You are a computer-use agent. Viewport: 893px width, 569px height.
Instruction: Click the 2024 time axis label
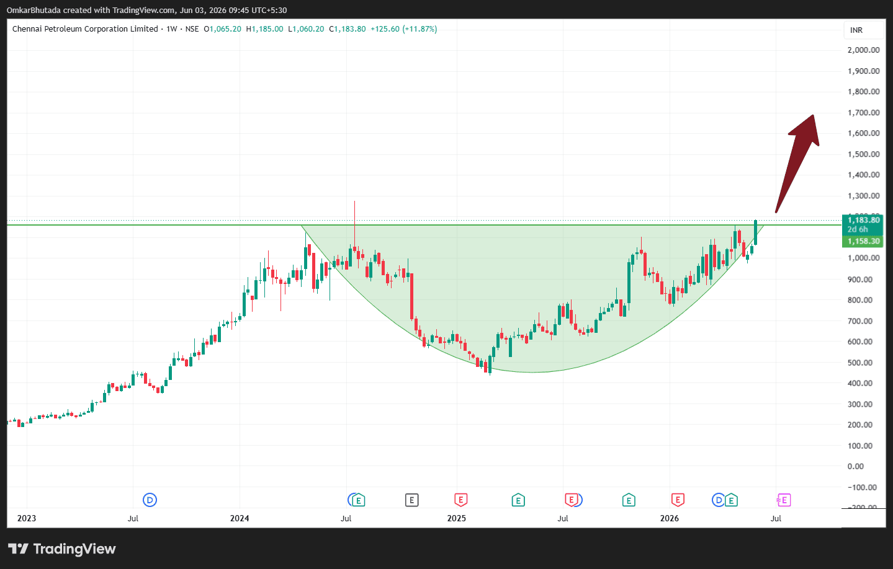click(x=240, y=518)
